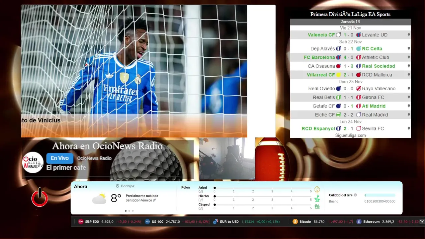Click the location pin beside Badajoz
425x239 pixels.
118,186
